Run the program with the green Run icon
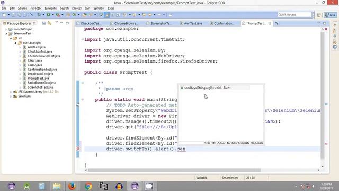339x191 pixels. click(48, 15)
